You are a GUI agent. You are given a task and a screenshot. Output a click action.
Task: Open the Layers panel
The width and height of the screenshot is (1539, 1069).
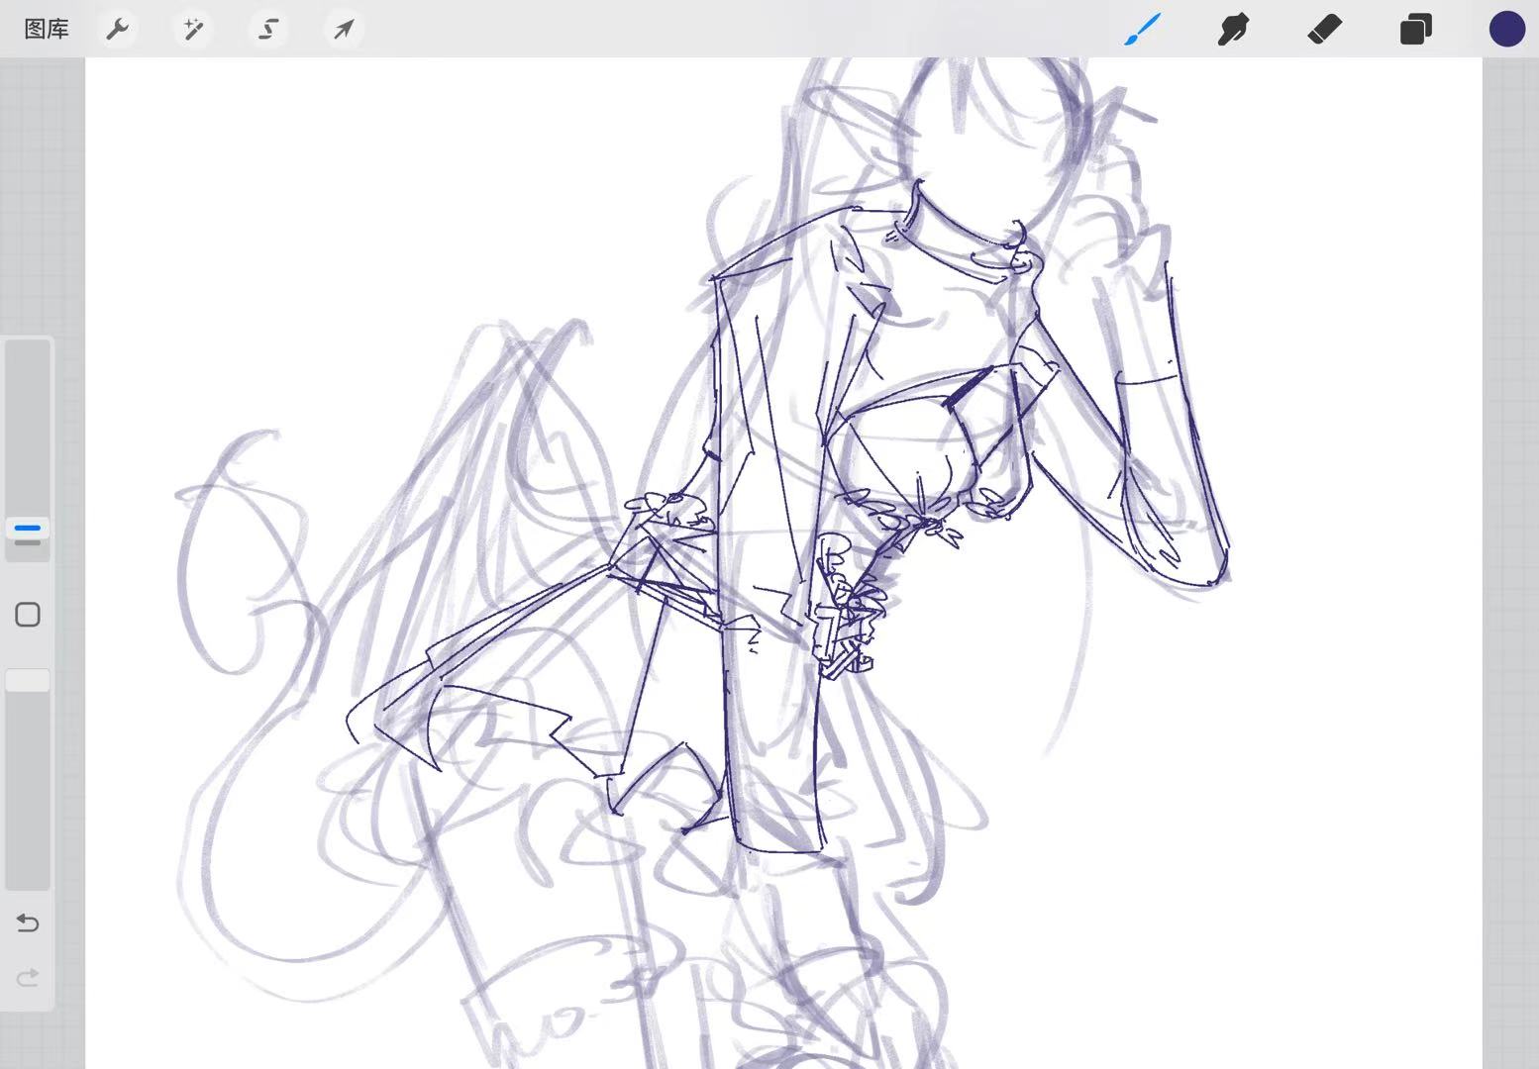click(1415, 30)
